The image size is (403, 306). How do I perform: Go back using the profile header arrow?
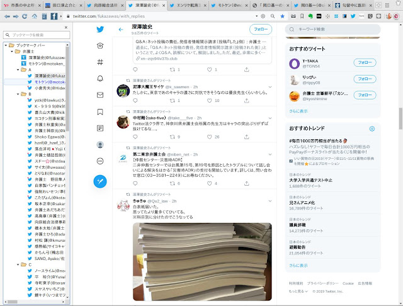121,30
